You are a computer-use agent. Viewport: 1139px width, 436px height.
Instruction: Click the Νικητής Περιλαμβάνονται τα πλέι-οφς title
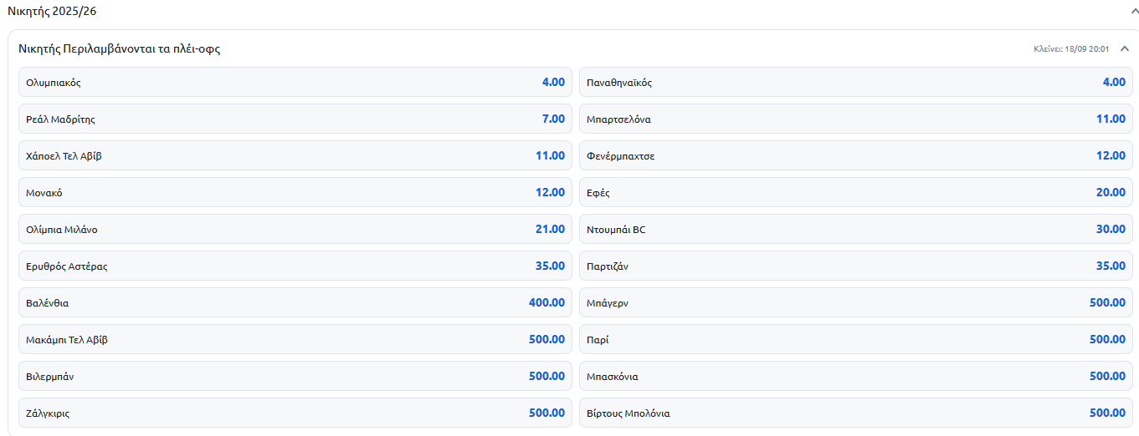(120, 49)
